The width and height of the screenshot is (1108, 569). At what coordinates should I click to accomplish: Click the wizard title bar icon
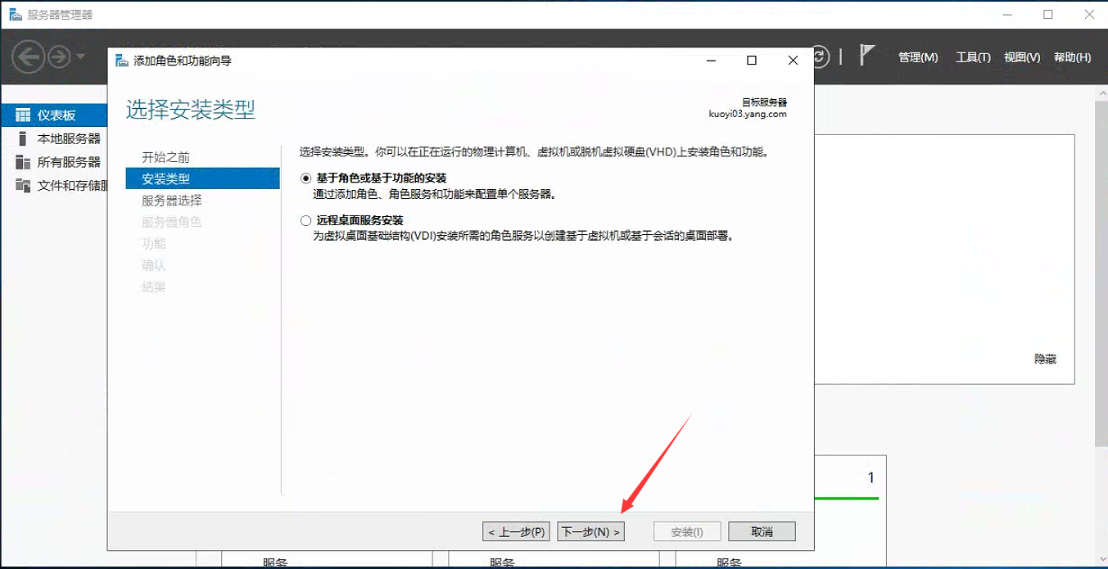click(122, 61)
